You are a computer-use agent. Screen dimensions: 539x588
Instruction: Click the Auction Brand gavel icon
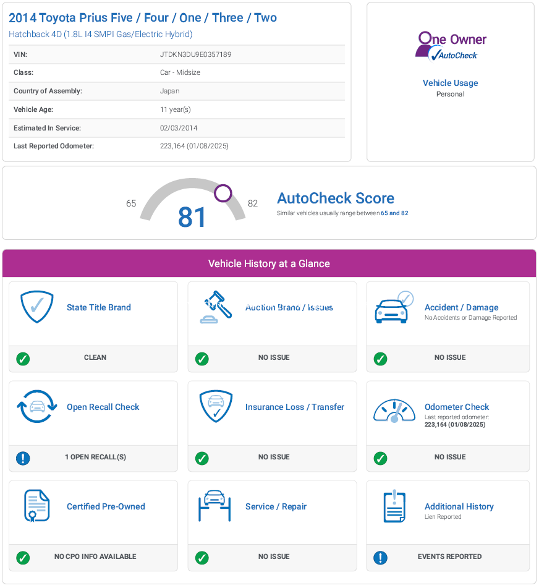(216, 307)
